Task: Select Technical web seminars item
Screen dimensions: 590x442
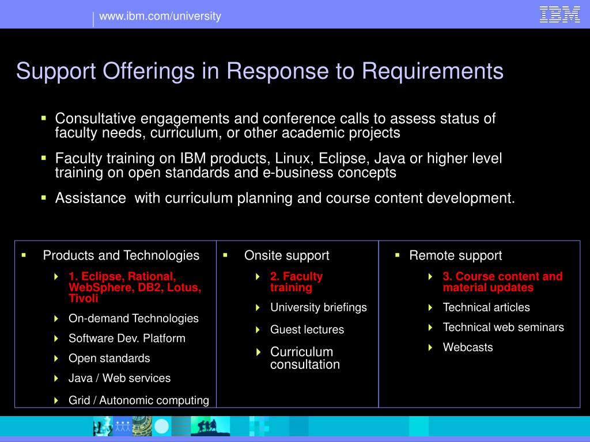Action: point(504,327)
